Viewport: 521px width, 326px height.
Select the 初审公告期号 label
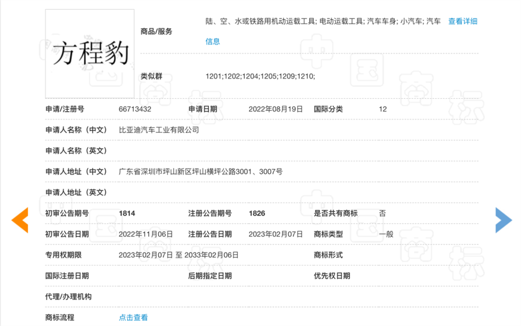[67, 213]
